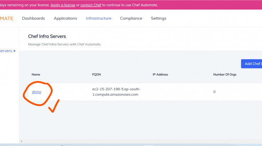Click the IP Address column header
This screenshot has width=262, height=146.
pyautogui.click(x=160, y=74)
